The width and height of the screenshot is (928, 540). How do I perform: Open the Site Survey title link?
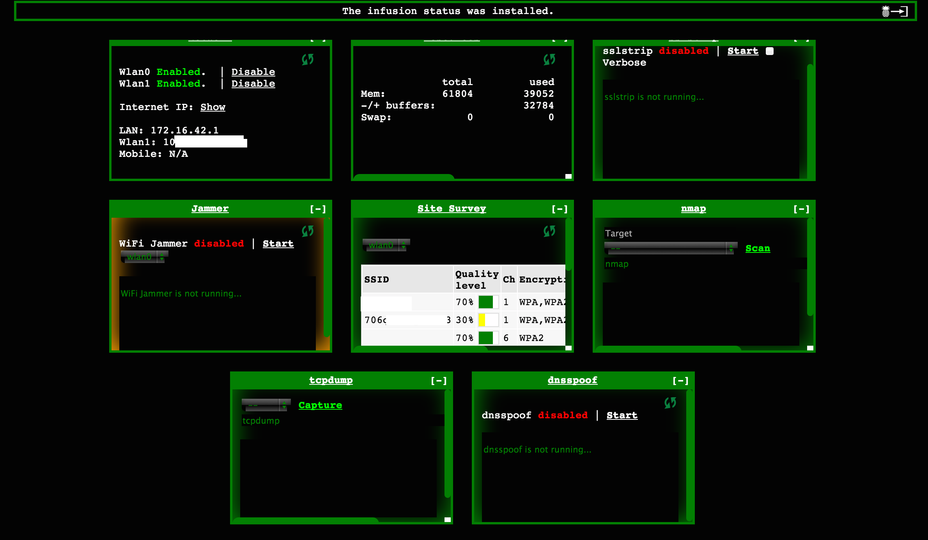(452, 208)
